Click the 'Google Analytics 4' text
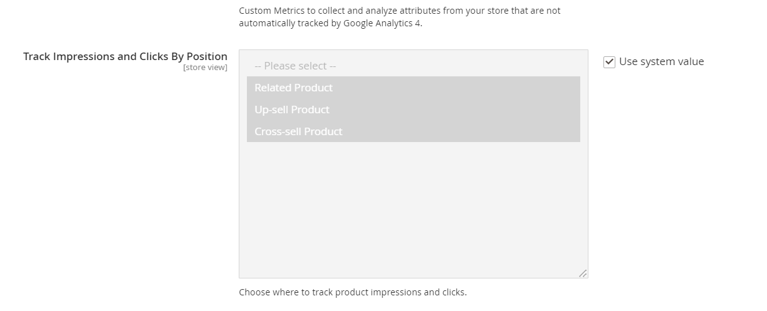The width and height of the screenshot is (767, 311). point(382,23)
